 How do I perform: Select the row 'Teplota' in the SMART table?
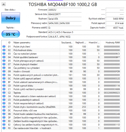click(61, 93)
